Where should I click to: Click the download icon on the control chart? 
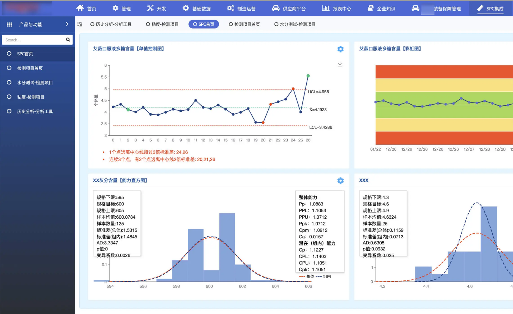pyautogui.click(x=340, y=64)
